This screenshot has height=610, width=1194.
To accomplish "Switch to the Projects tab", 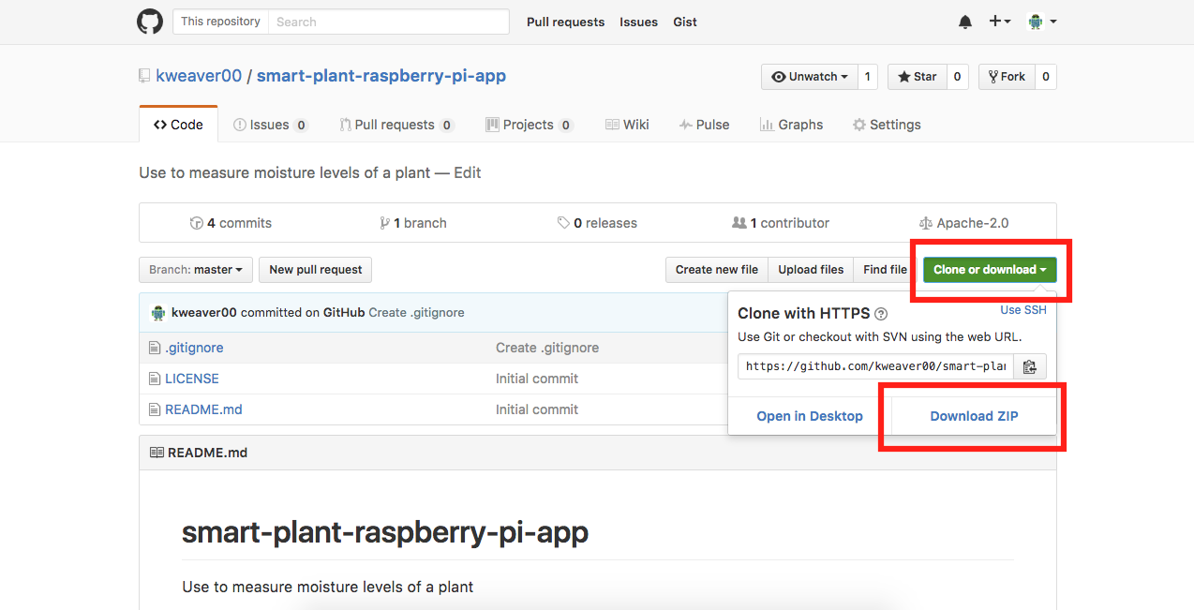I will click(x=530, y=125).
